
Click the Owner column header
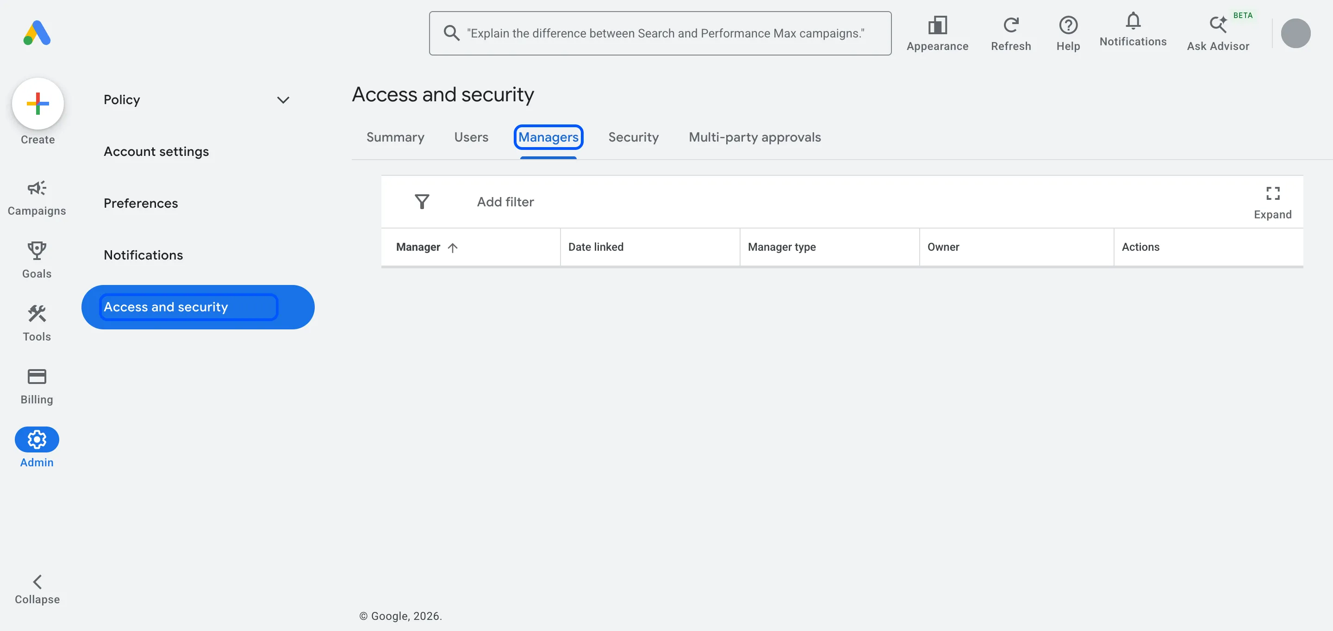[x=1016, y=247]
